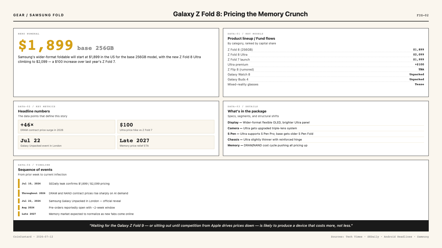Click the 'By category, ranked by capital share' subtitle
The image size is (442, 248).
click(252, 44)
